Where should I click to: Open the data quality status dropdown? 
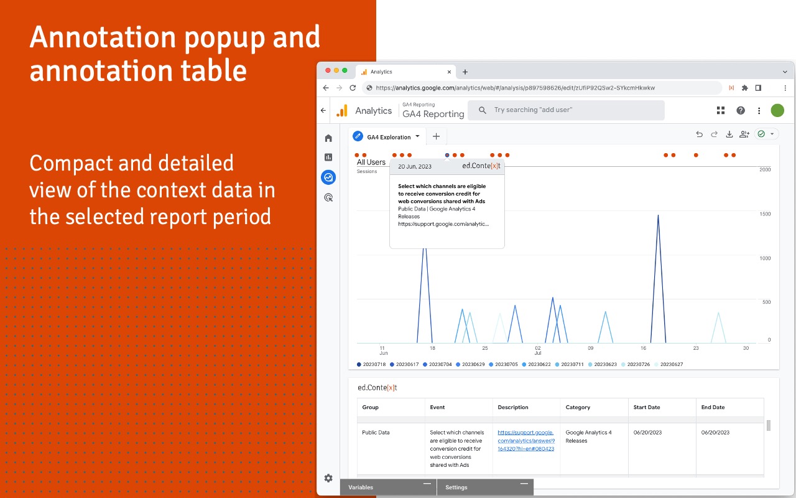766,134
